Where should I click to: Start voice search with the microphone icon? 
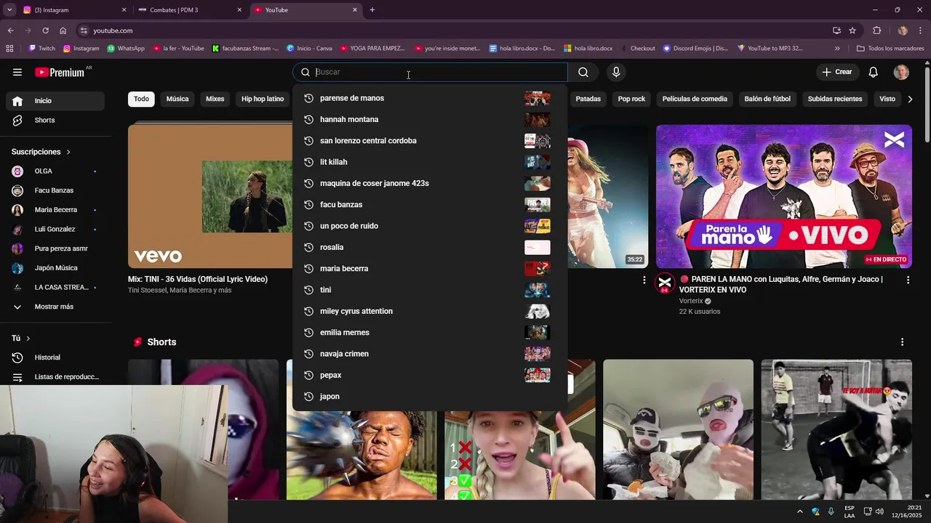(x=616, y=72)
